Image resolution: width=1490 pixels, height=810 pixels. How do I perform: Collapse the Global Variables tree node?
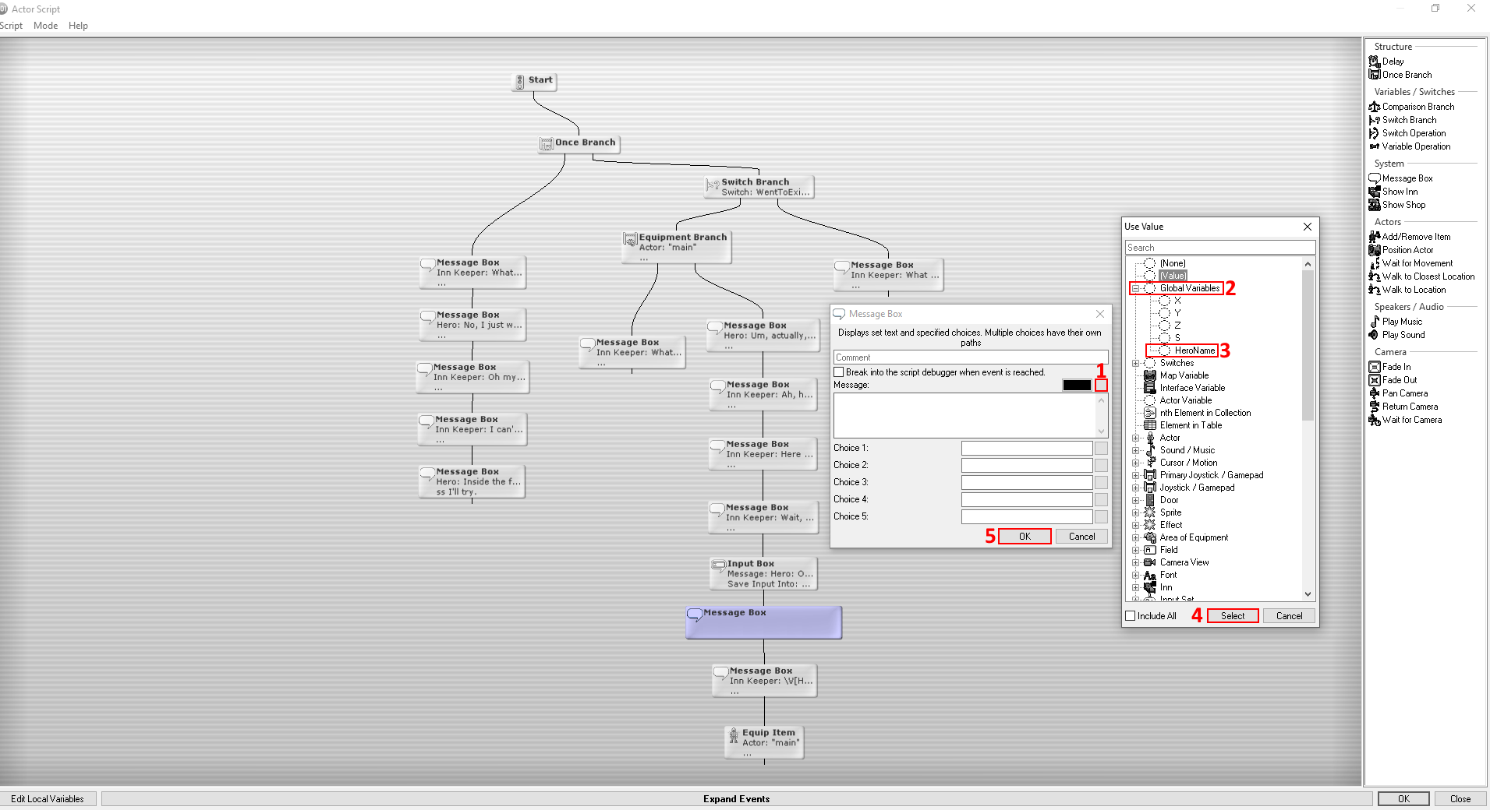pyautogui.click(x=1135, y=288)
